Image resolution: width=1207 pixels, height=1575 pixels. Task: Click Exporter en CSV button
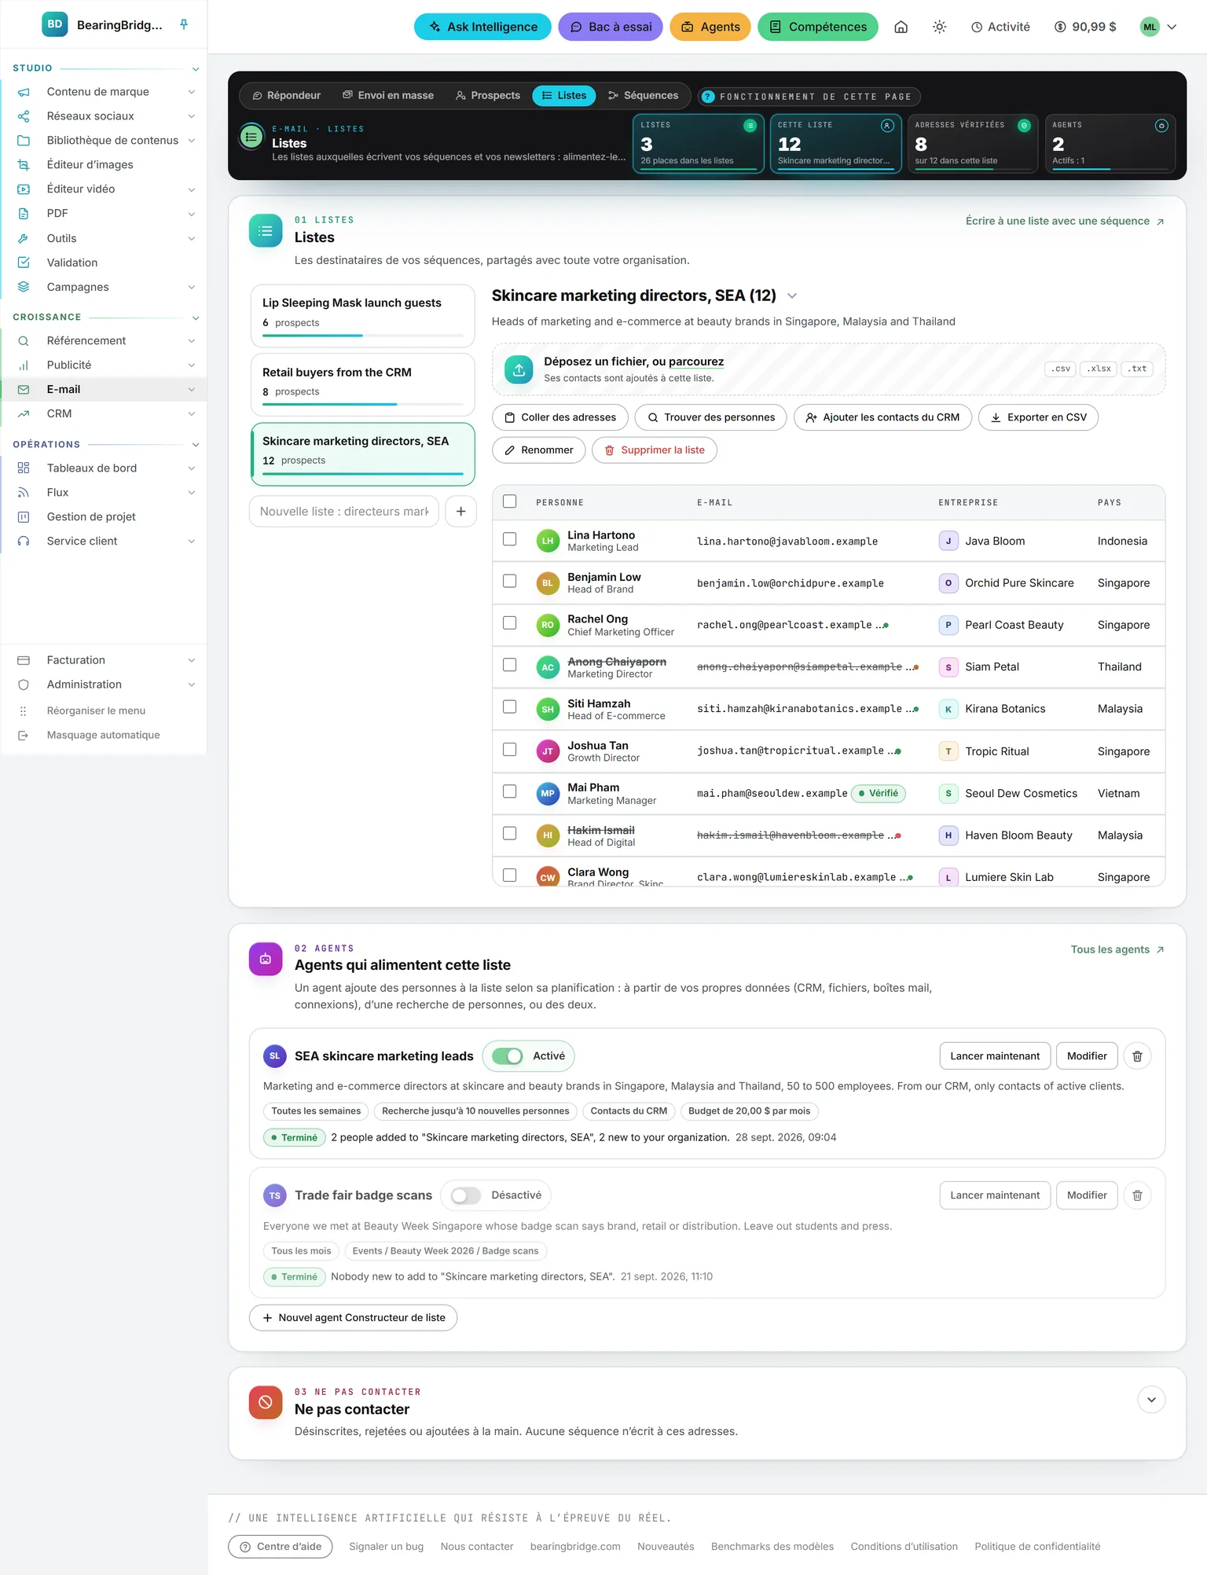1038,417
